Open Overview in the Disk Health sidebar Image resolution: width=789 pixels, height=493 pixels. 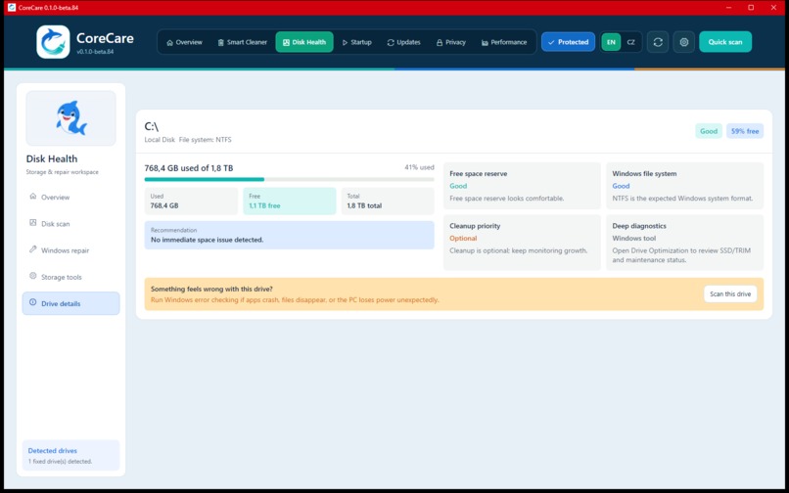pos(70,198)
